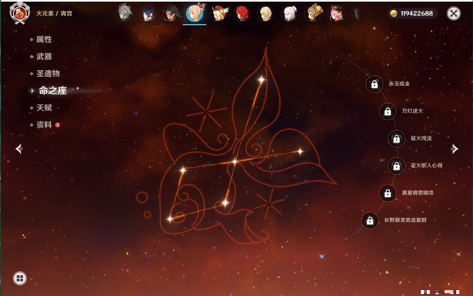The height and width of the screenshot is (296, 473).
Task: Select Klee's red-hat avatar
Action: [x=219, y=13]
